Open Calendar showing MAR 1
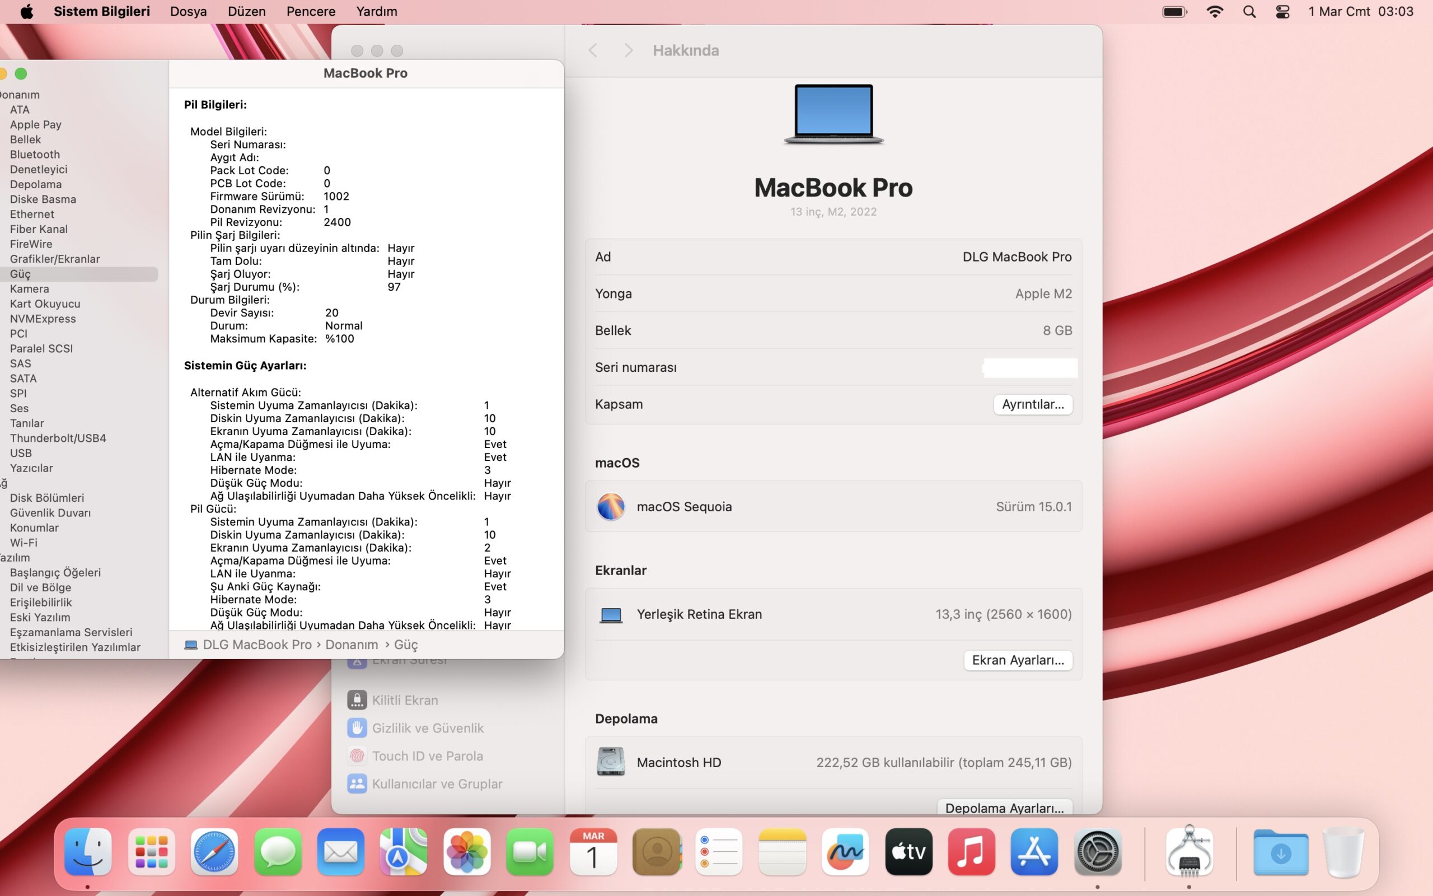The width and height of the screenshot is (1433, 896). (x=593, y=852)
